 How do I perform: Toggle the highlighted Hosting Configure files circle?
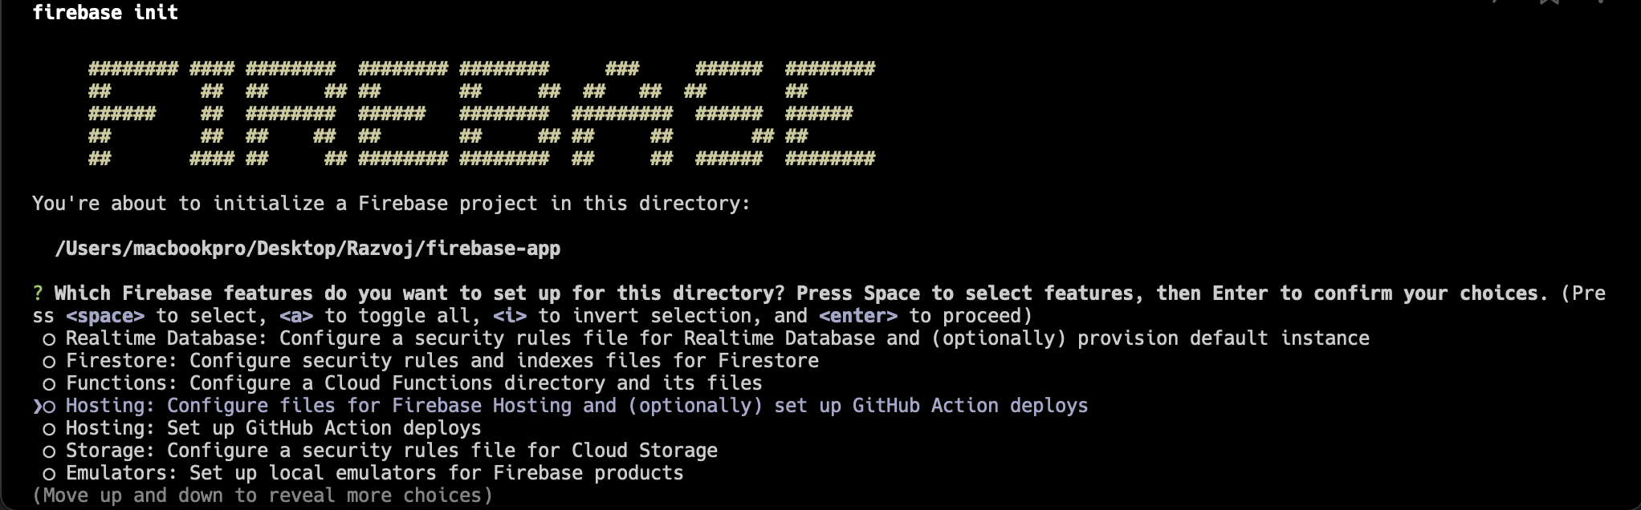pyautogui.click(x=49, y=407)
